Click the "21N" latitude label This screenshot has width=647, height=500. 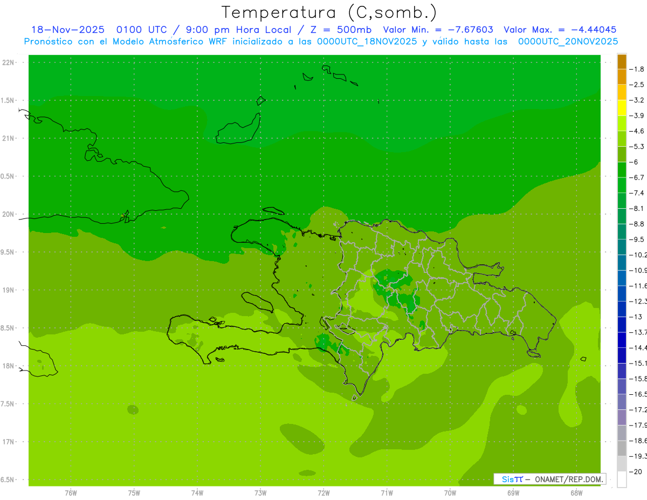pyautogui.click(x=9, y=139)
